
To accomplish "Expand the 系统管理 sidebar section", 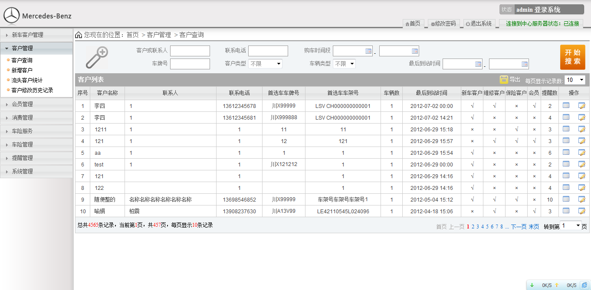I will click(36, 171).
